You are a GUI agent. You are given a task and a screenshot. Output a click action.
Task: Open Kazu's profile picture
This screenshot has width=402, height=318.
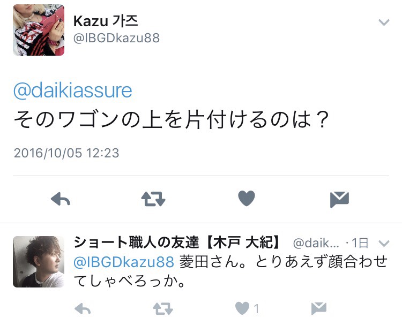point(39,30)
